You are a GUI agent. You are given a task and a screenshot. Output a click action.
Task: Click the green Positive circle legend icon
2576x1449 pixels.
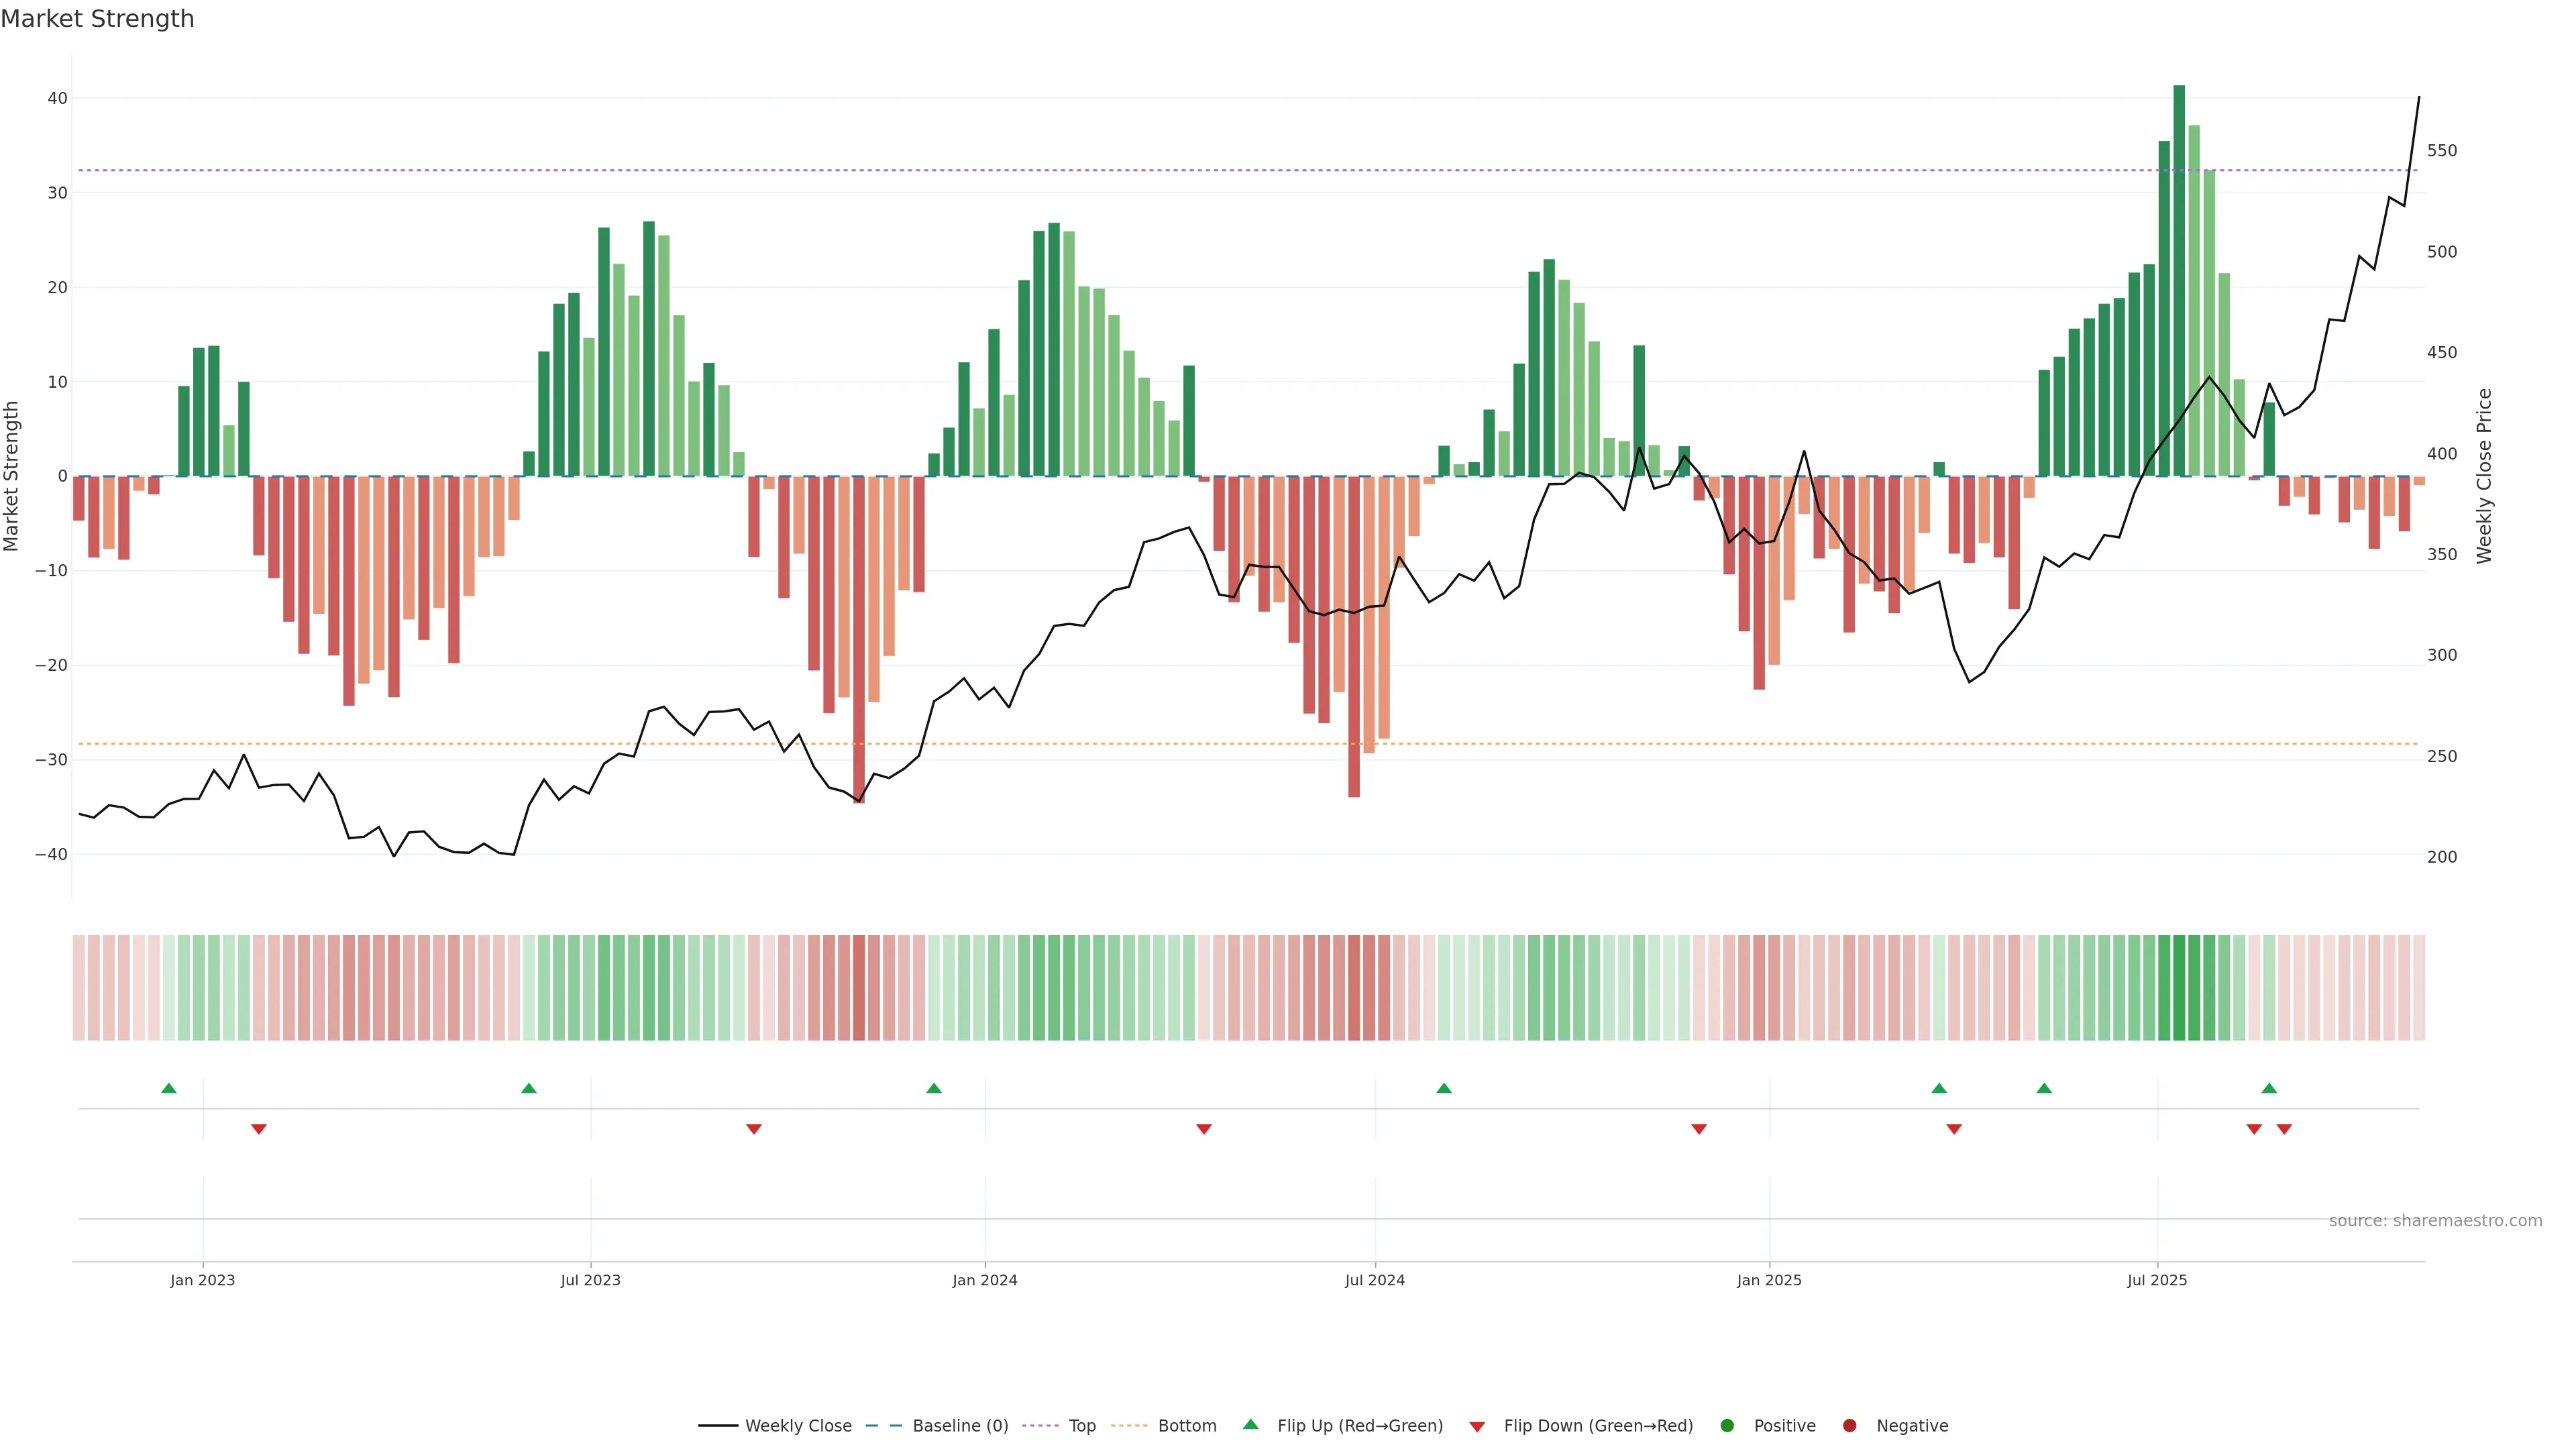(x=1727, y=1426)
